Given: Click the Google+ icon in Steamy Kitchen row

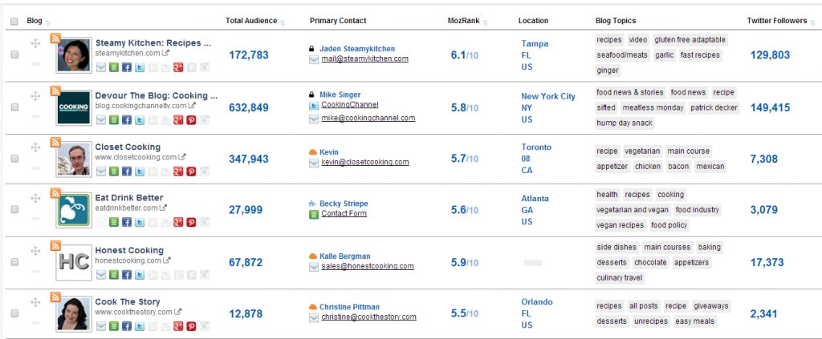Looking at the screenshot, I should click(178, 67).
